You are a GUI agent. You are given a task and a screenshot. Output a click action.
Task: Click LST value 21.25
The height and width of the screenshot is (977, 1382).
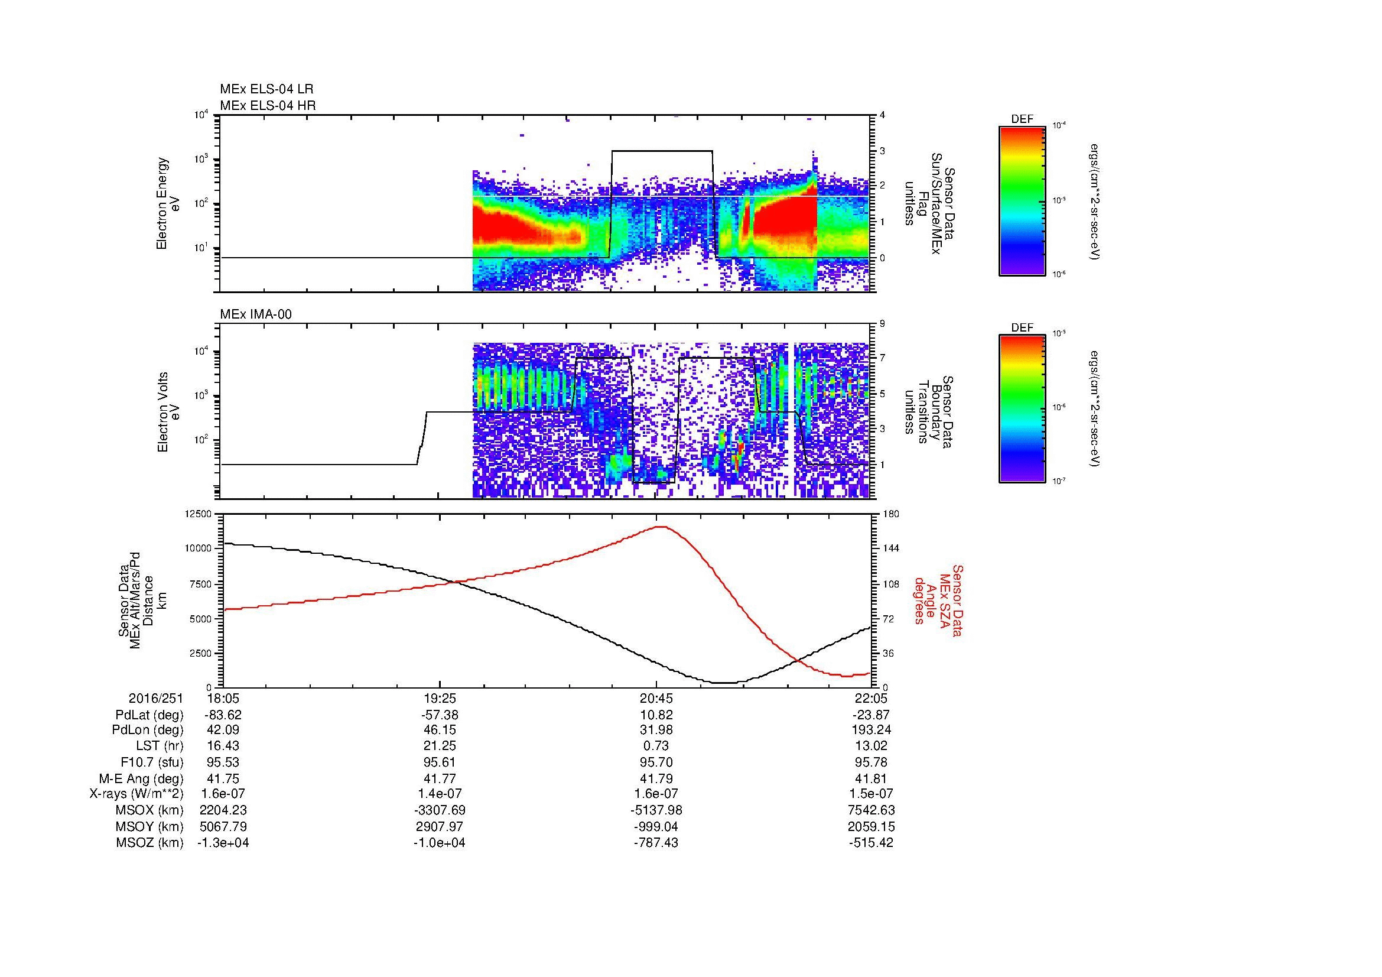pyautogui.click(x=440, y=746)
